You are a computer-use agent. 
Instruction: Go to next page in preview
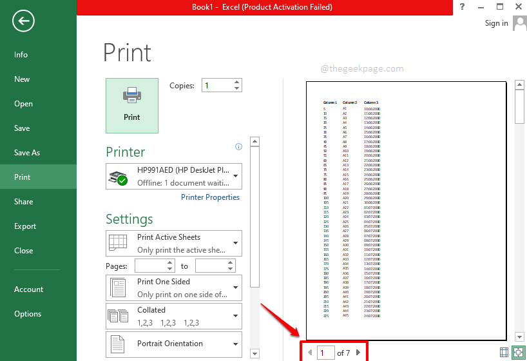(358, 353)
